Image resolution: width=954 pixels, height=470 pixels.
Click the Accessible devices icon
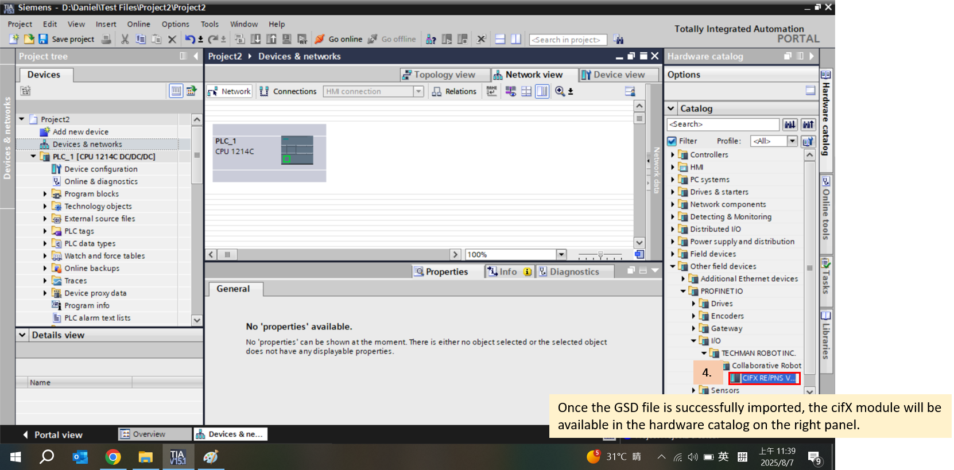431,39
